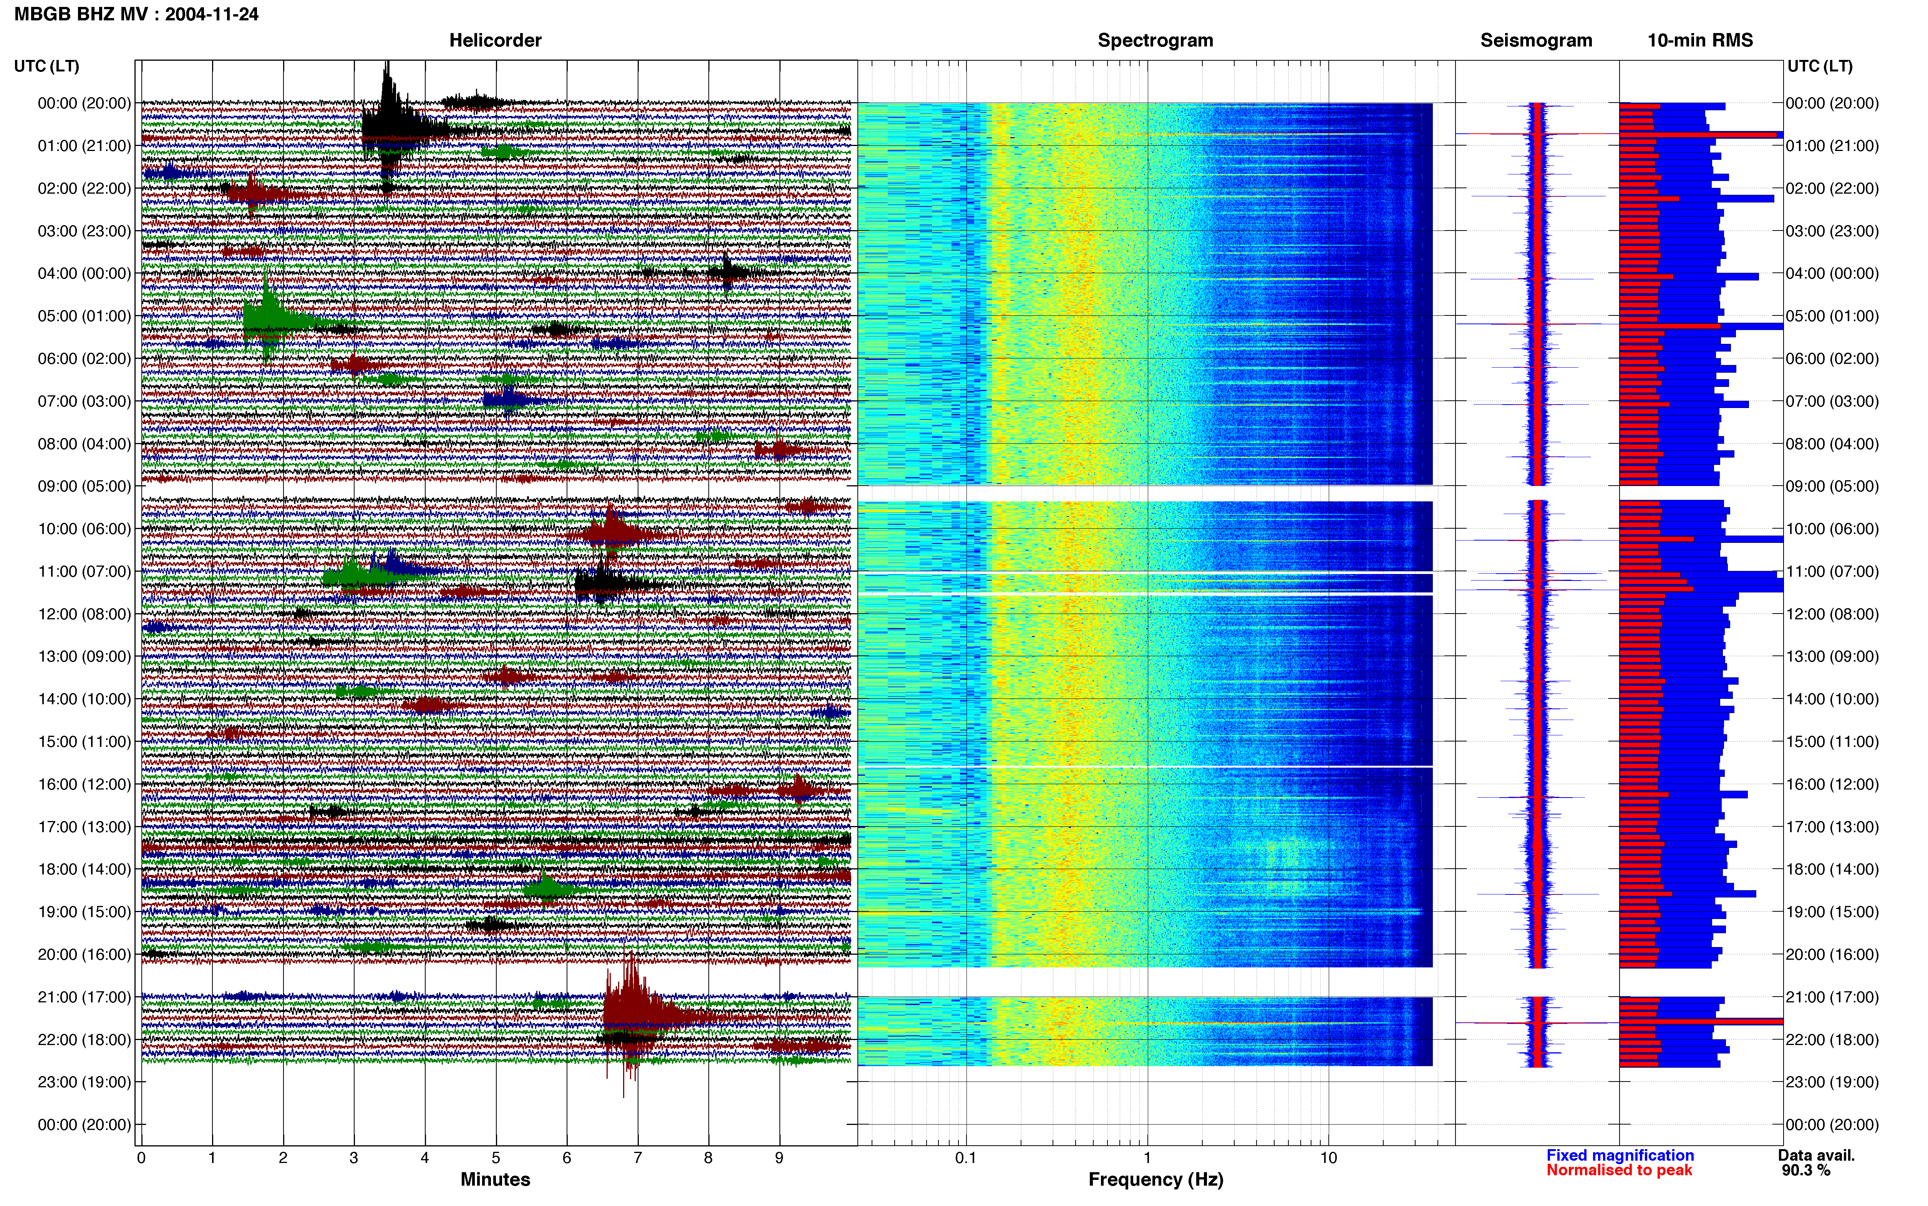
Task: Click the "9" tick on the Minutes axis
Action: [x=779, y=1157]
